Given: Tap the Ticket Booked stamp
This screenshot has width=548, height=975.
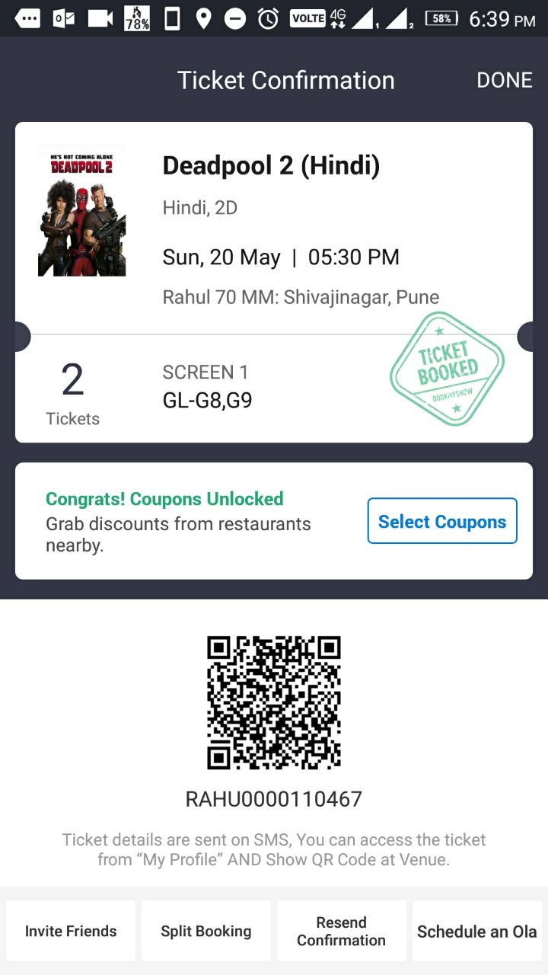Looking at the screenshot, I should pos(448,369).
